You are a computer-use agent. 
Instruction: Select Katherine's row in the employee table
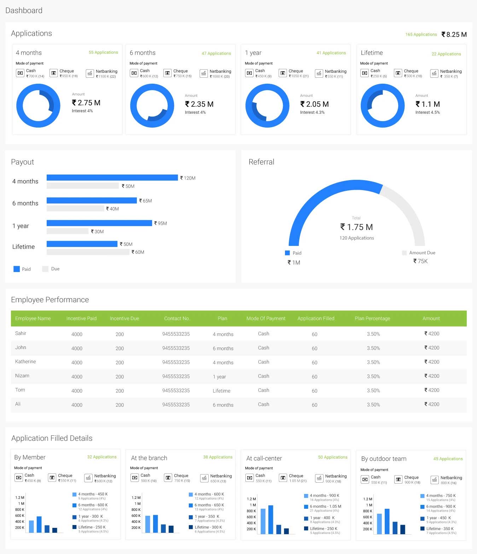(25, 362)
